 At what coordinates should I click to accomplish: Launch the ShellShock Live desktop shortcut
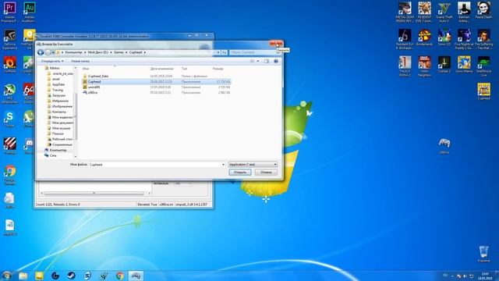[x=483, y=66]
